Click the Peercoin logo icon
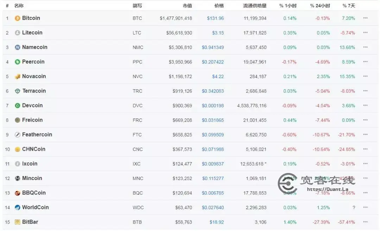Viewport: 380px width, 231px height. click(18, 62)
